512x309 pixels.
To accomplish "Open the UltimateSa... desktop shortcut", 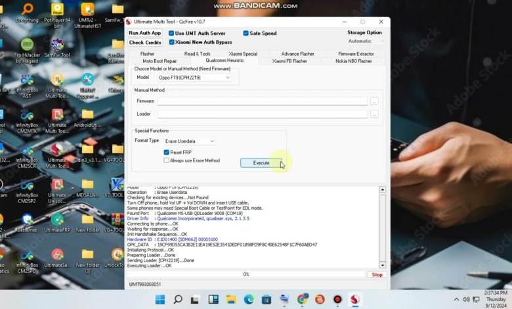I will [57, 258].
